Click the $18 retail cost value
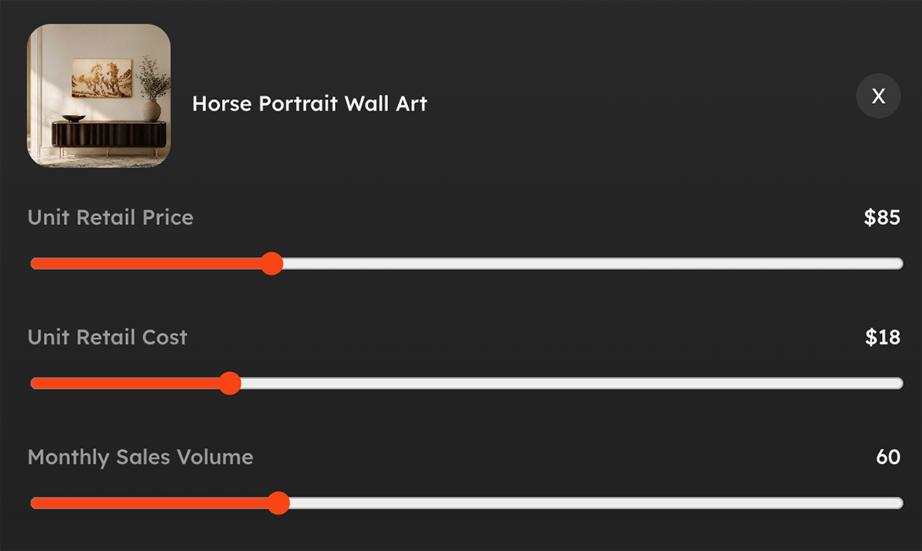922x551 pixels. click(883, 337)
